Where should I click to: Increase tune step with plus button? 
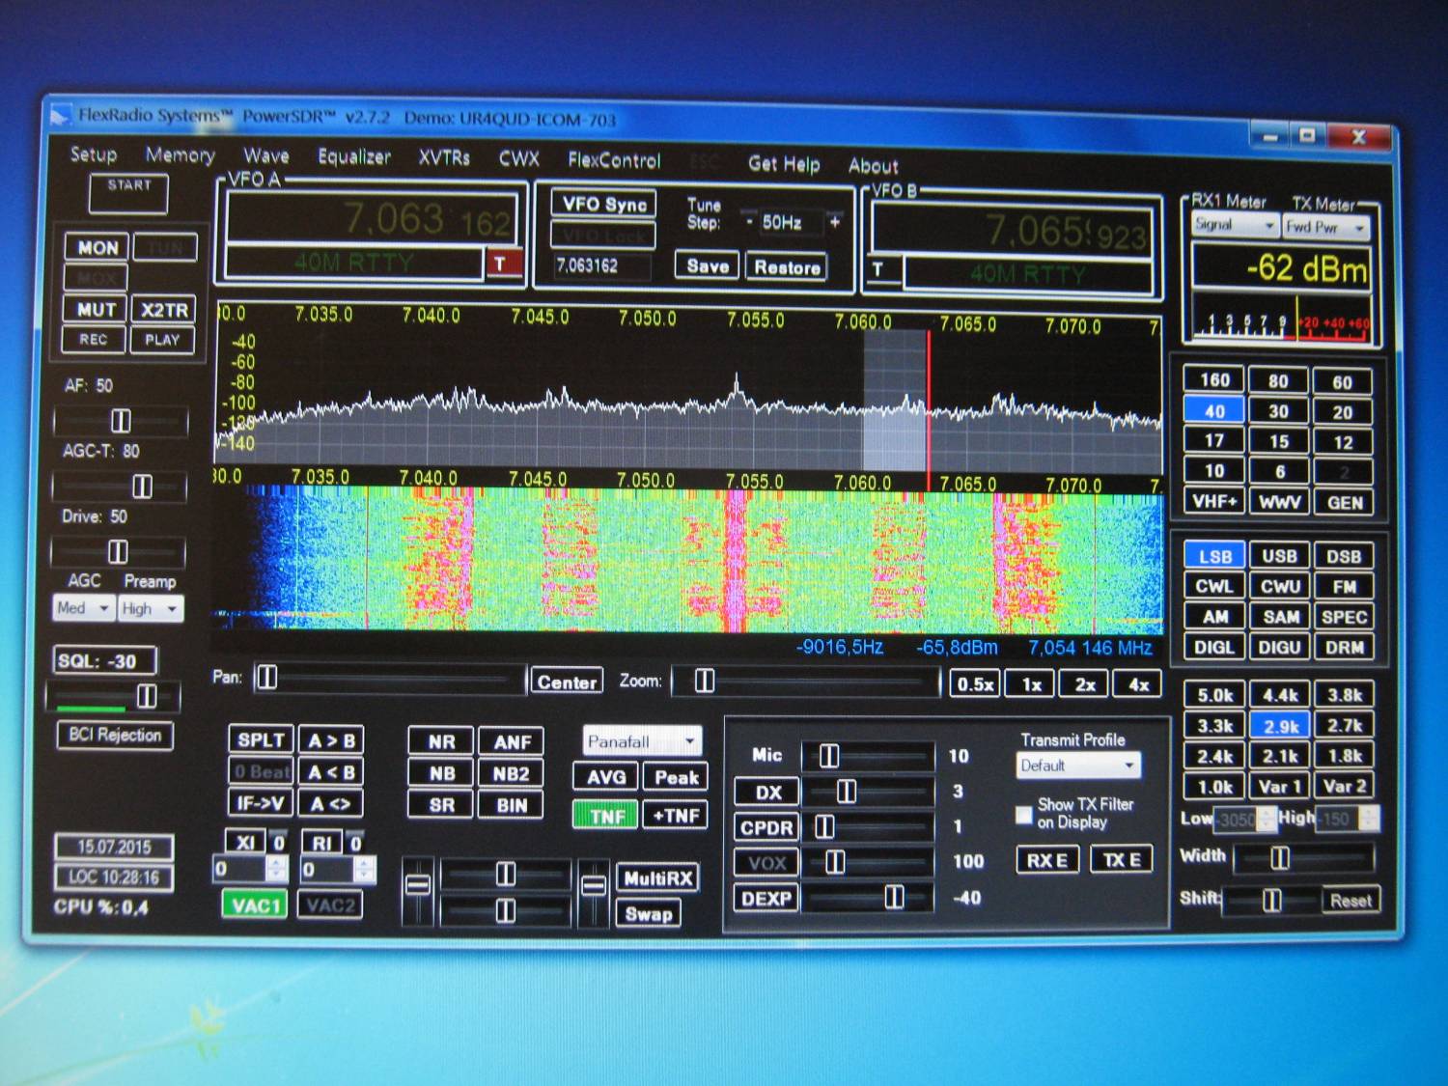click(x=835, y=223)
